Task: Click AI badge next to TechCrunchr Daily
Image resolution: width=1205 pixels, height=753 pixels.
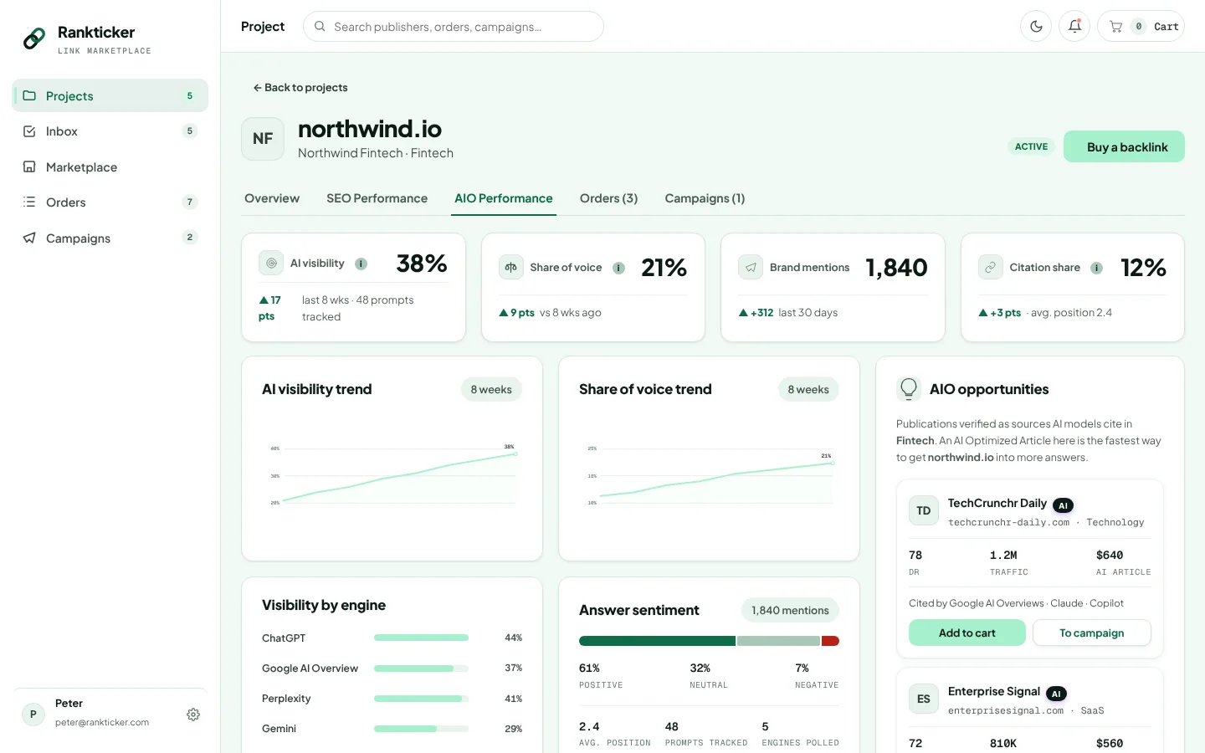Action: 1063,505
